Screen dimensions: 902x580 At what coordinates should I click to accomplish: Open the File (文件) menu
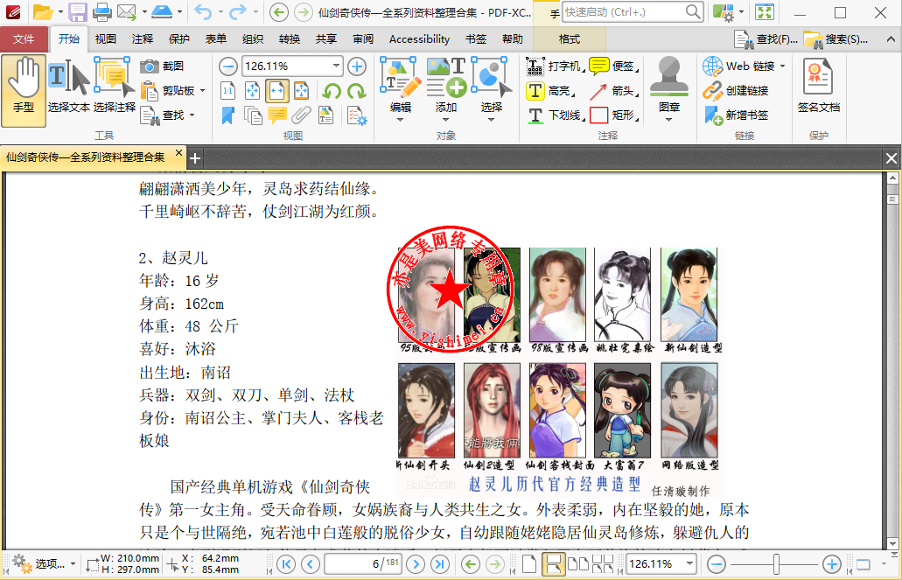(x=24, y=39)
